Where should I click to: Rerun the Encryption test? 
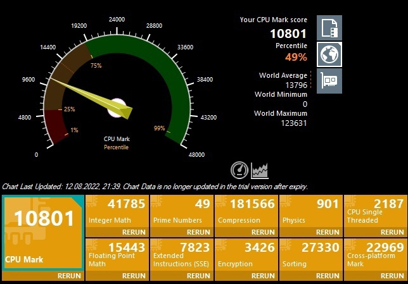pos(246,276)
